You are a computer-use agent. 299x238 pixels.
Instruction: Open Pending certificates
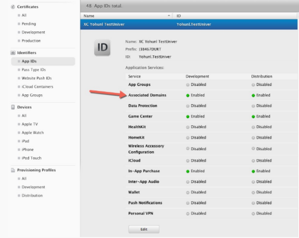tap(29, 23)
